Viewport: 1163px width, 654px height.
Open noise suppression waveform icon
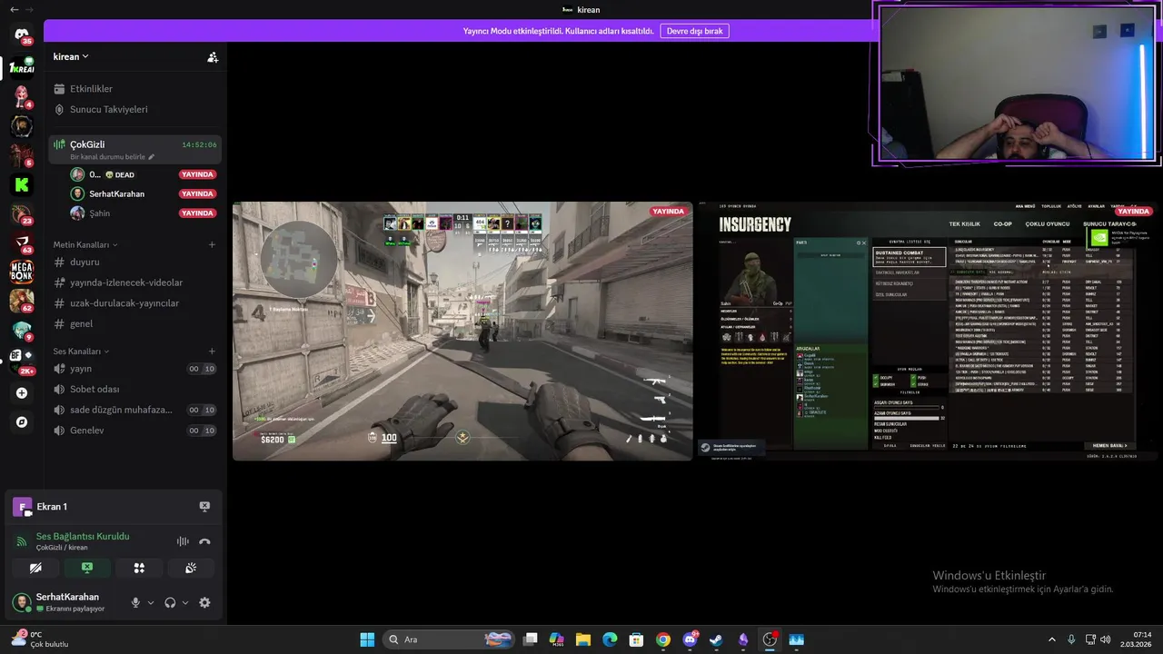pos(183,541)
